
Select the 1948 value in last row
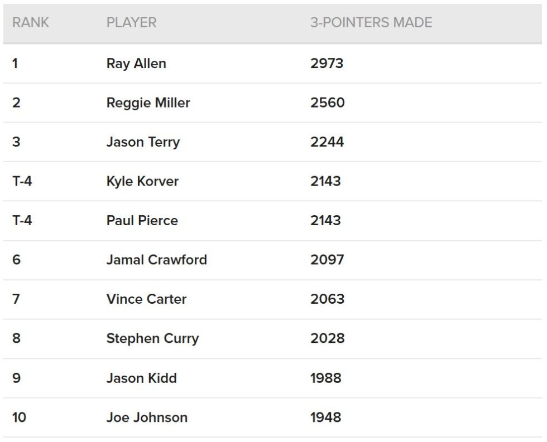click(325, 417)
